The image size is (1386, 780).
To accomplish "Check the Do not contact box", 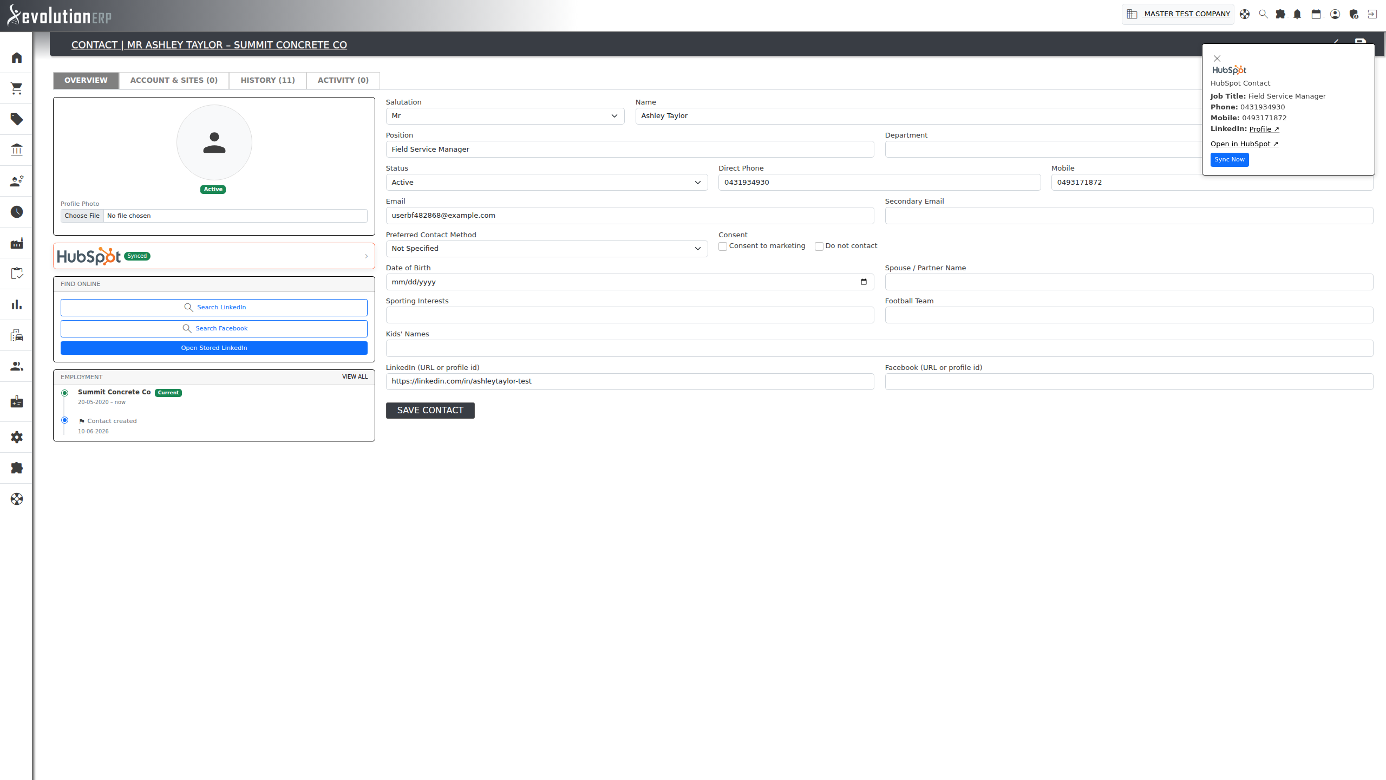I will click(x=819, y=246).
